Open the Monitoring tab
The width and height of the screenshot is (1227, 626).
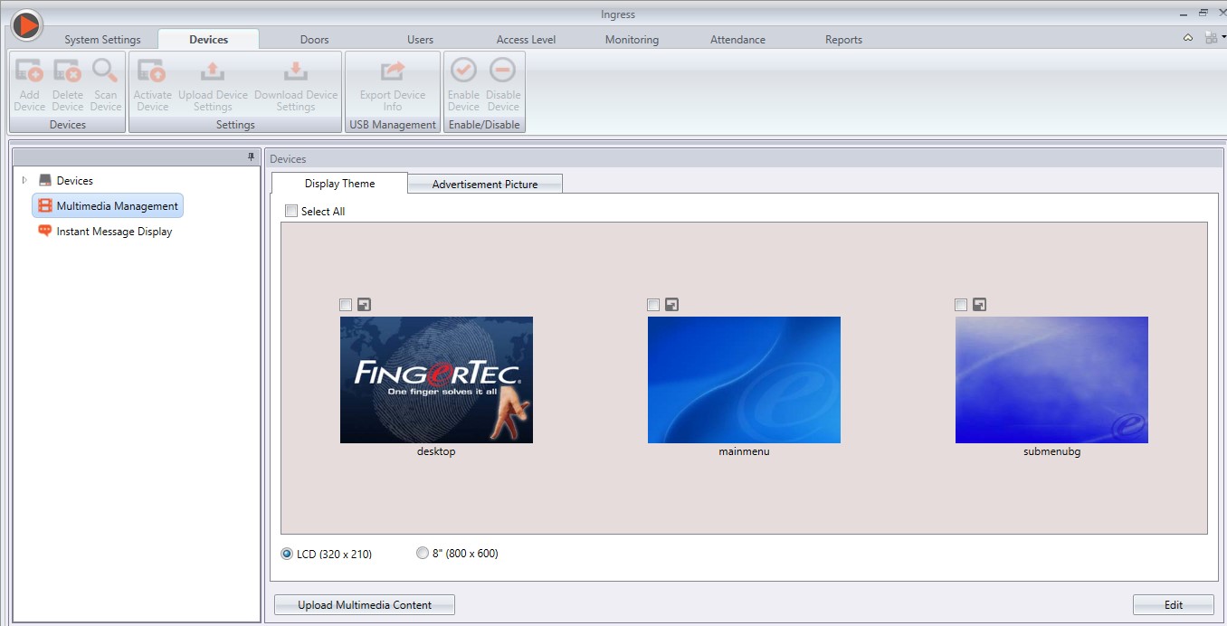coord(632,40)
